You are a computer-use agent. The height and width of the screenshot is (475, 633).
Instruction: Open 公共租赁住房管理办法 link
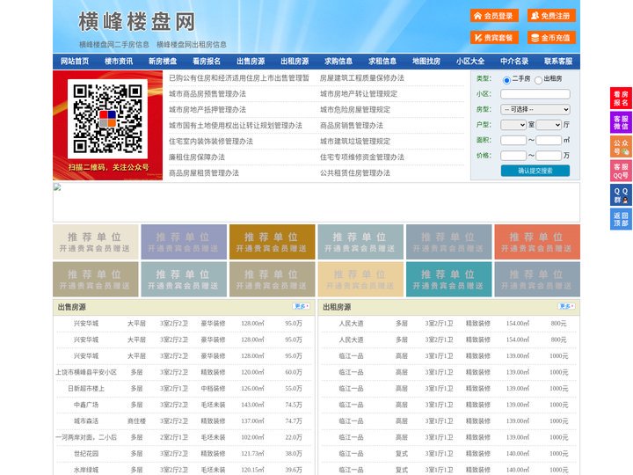click(x=355, y=173)
